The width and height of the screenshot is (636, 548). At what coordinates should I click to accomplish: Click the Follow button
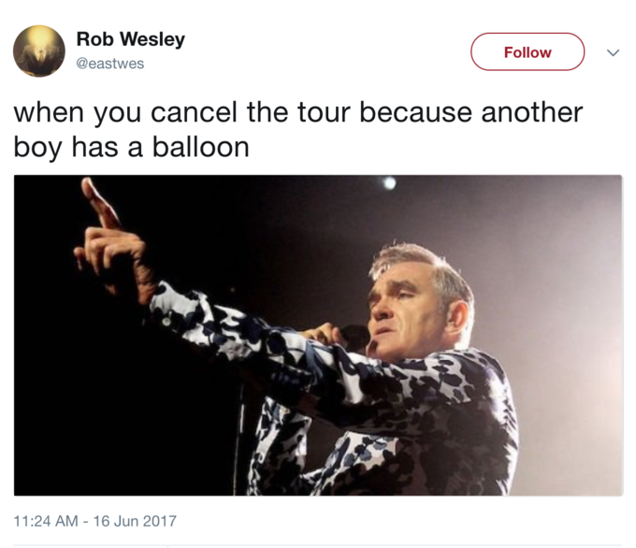(528, 52)
